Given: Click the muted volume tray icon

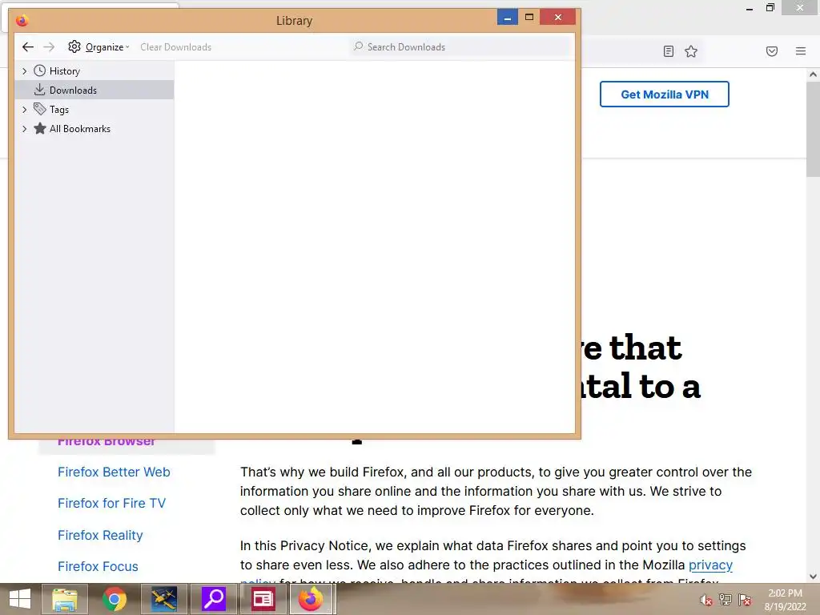Looking at the screenshot, I should [706, 600].
